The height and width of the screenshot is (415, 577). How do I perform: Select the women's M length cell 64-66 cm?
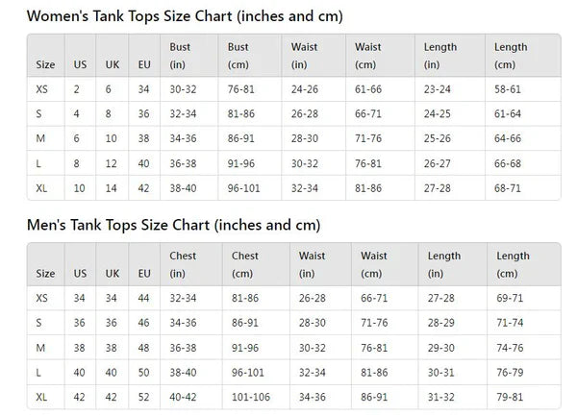[508, 138]
